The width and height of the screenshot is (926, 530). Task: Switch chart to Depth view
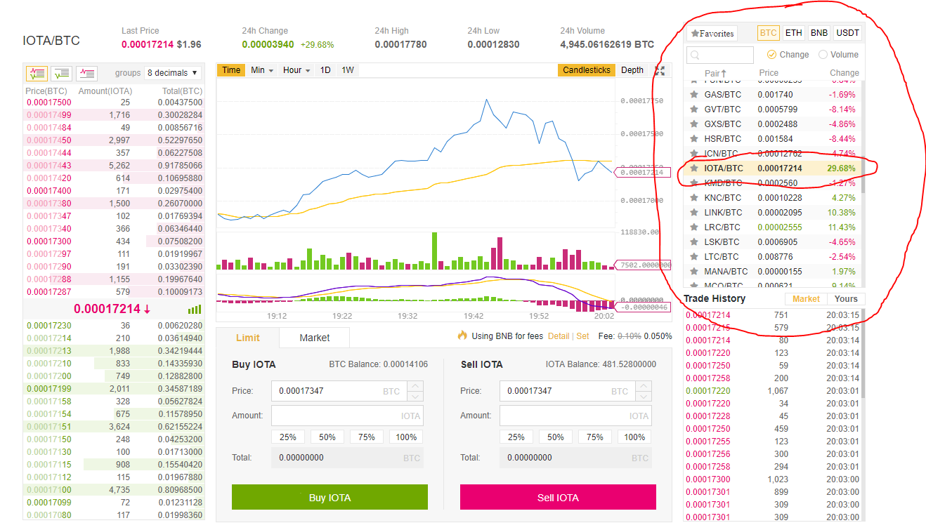tap(632, 70)
